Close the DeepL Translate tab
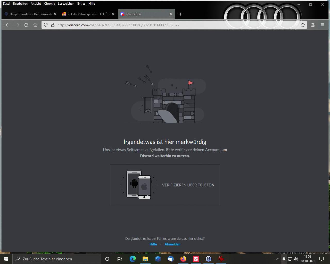This screenshot has height=264, width=330. click(55, 14)
